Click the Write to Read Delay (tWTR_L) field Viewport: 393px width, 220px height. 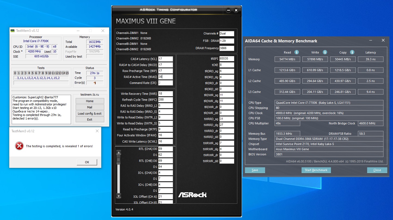165,117
